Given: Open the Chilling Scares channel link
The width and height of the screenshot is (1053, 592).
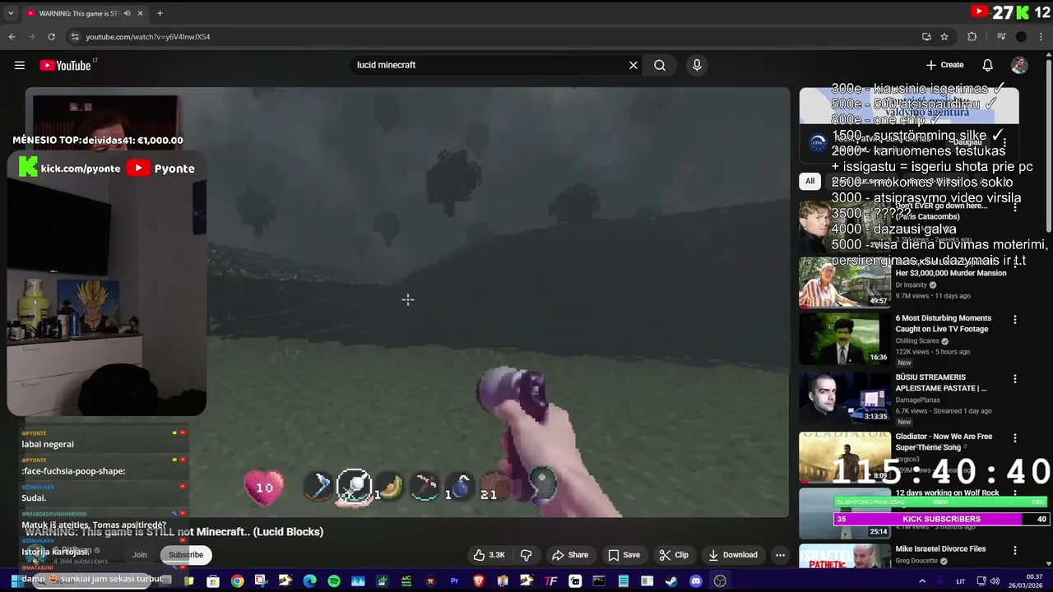Looking at the screenshot, I should pos(917,341).
